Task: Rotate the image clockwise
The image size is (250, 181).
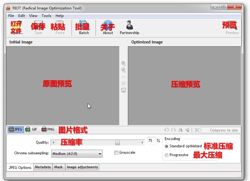Action: point(174,130)
